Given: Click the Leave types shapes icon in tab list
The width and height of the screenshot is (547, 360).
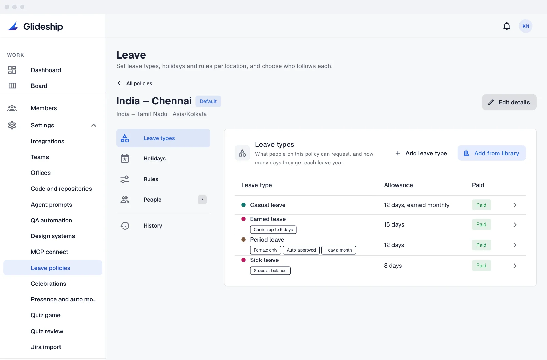Looking at the screenshot, I should tap(125, 138).
